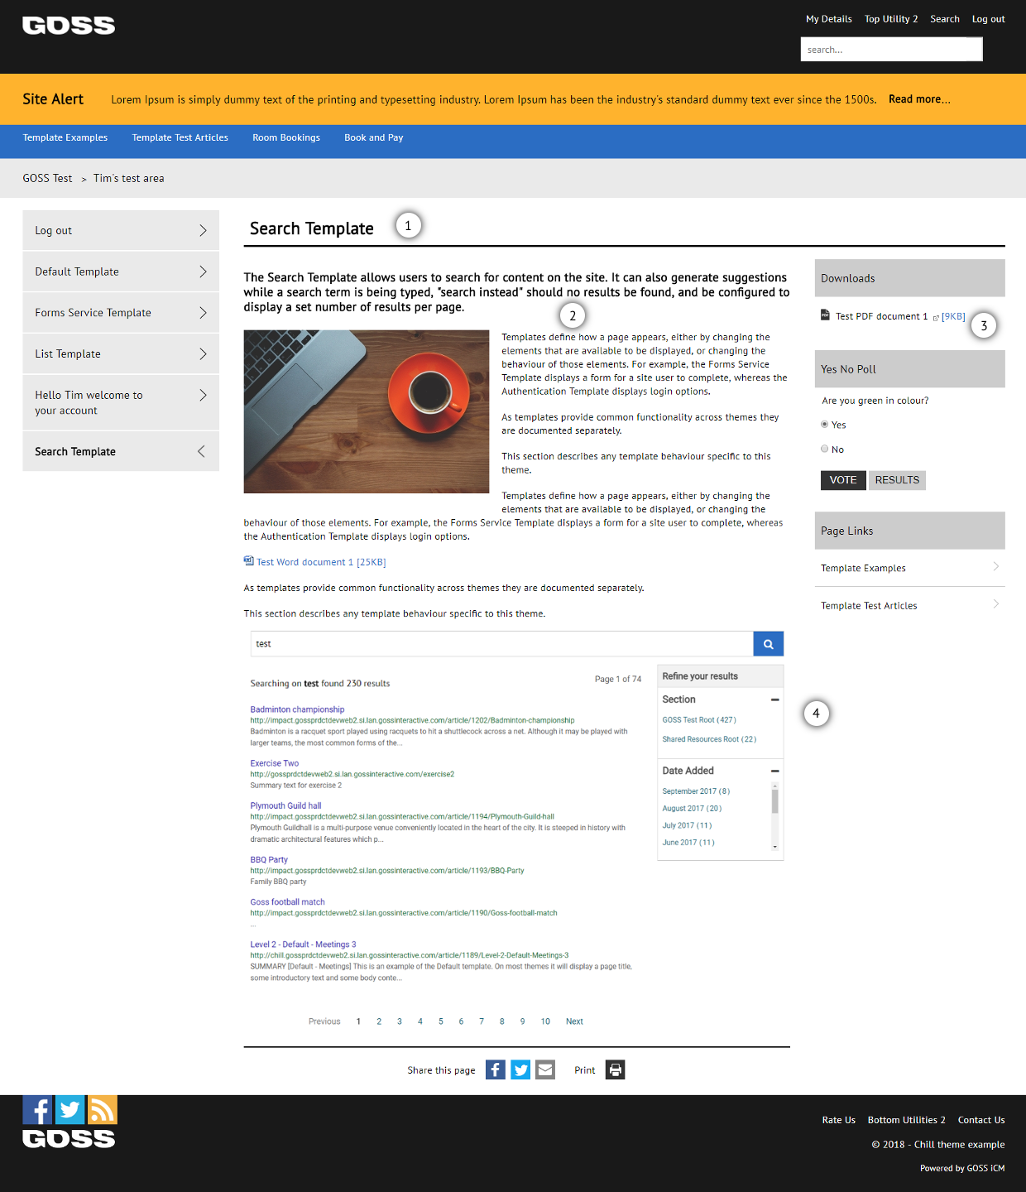Click Rate Us in footer
Viewport: 1026px width, 1192px height.
(838, 1120)
